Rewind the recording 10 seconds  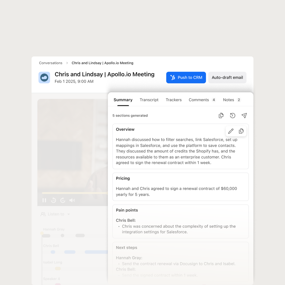[x=53, y=200]
